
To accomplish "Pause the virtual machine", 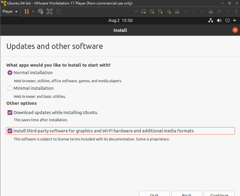I will [27, 11].
